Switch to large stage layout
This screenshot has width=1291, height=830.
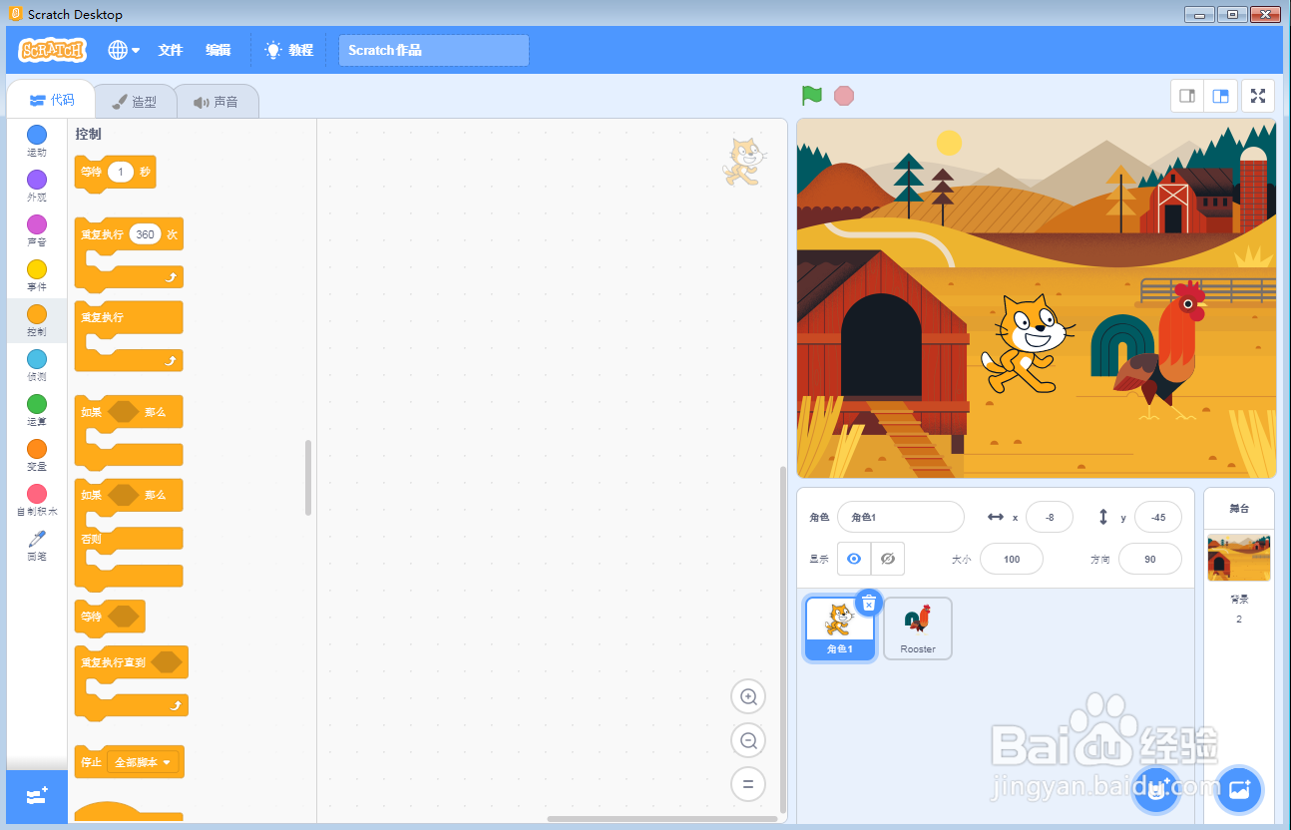pos(1220,96)
